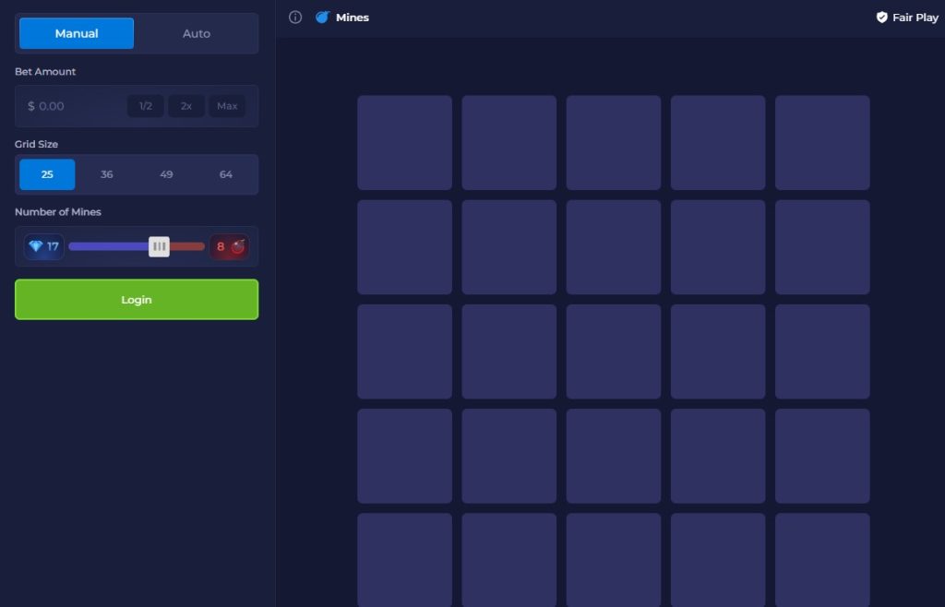Click the diamond gem count icon
The height and width of the screenshot is (607, 945).
(36, 246)
